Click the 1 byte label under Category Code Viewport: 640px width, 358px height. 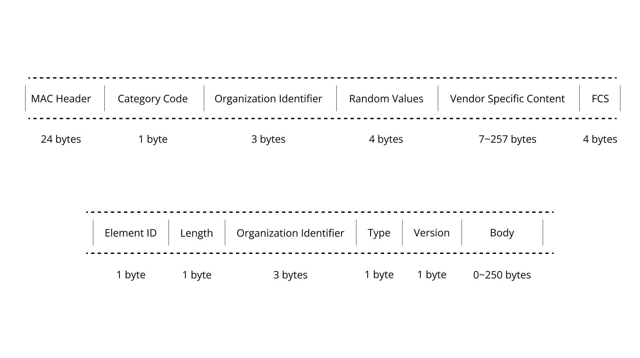(x=153, y=139)
